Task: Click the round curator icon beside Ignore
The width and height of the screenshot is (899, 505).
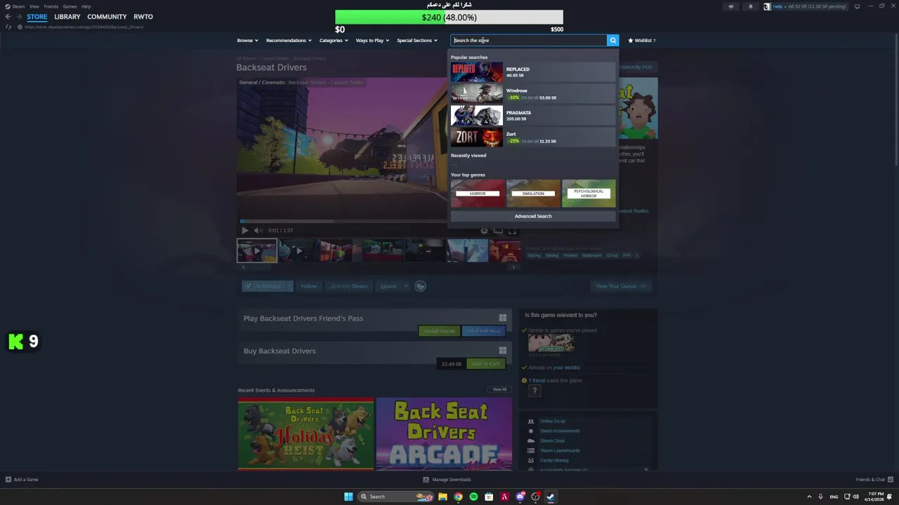Action: 420,286
